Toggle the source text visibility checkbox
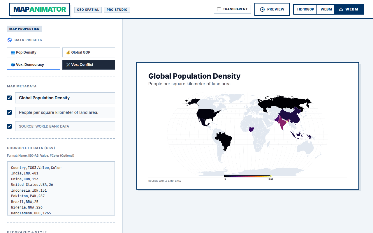 9,126
